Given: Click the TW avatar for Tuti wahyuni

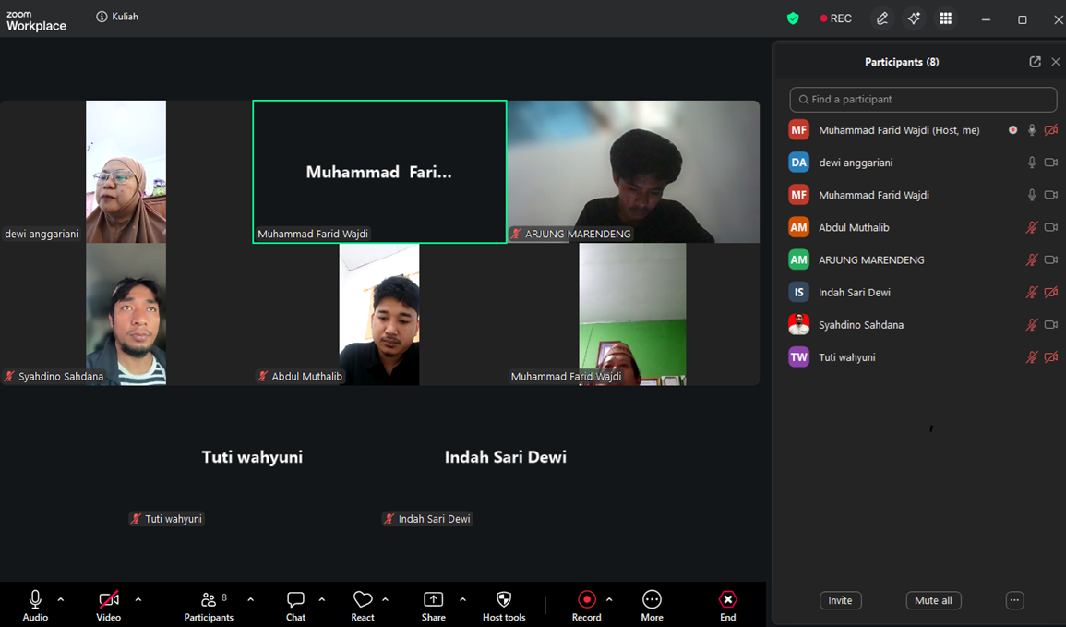Looking at the screenshot, I should click(x=799, y=357).
